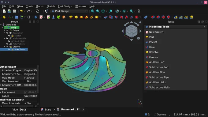Click the Chamfer toolbar icon
This screenshot has height=117, width=208.
158,17
